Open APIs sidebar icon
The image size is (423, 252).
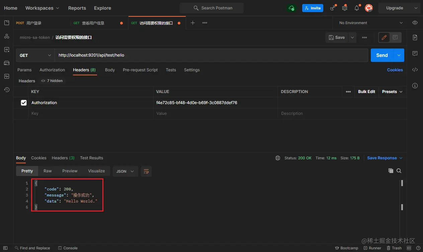pyautogui.click(x=7, y=36)
